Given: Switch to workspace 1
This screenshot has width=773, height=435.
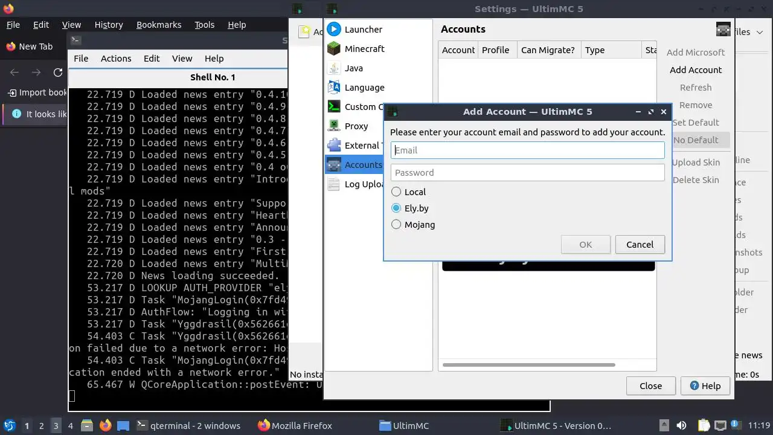Looking at the screenshot, I should click(x=27, y=425).
